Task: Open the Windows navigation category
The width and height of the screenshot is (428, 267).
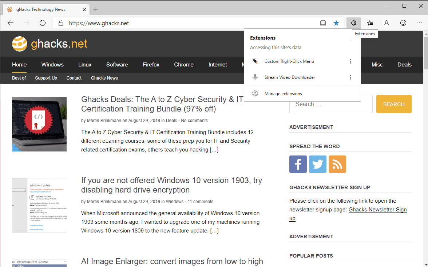Action: click(52, 65)
